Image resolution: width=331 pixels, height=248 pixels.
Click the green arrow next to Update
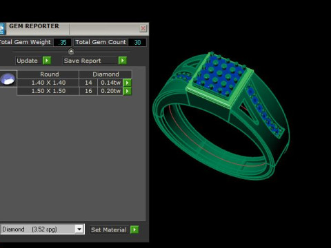point(47,61)
